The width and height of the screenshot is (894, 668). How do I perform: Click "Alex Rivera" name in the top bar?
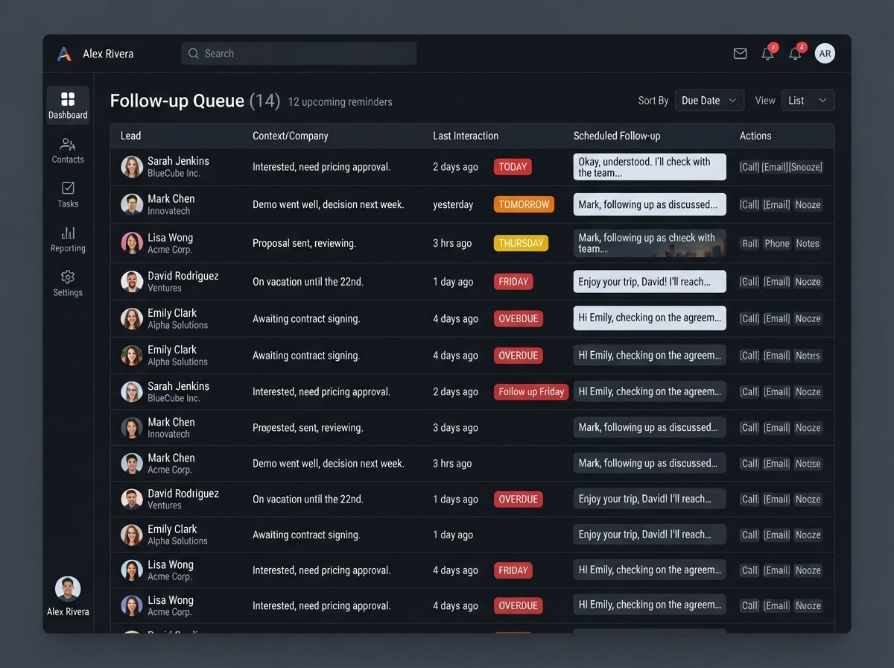coord(108,54)
